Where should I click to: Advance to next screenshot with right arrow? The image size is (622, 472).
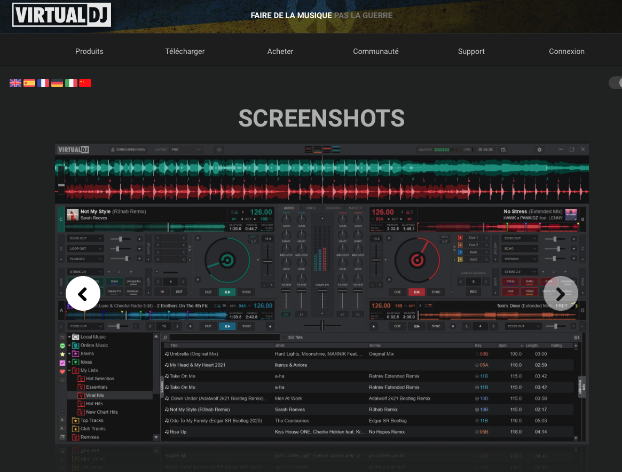click(560, 293)
